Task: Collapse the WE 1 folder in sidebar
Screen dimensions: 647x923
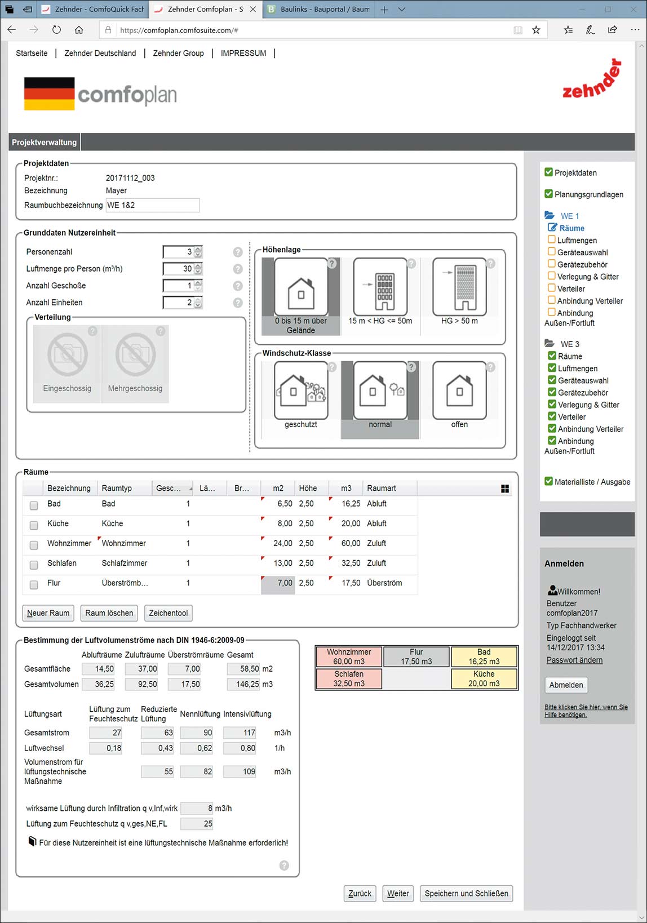Action: (x=549, y=216)
